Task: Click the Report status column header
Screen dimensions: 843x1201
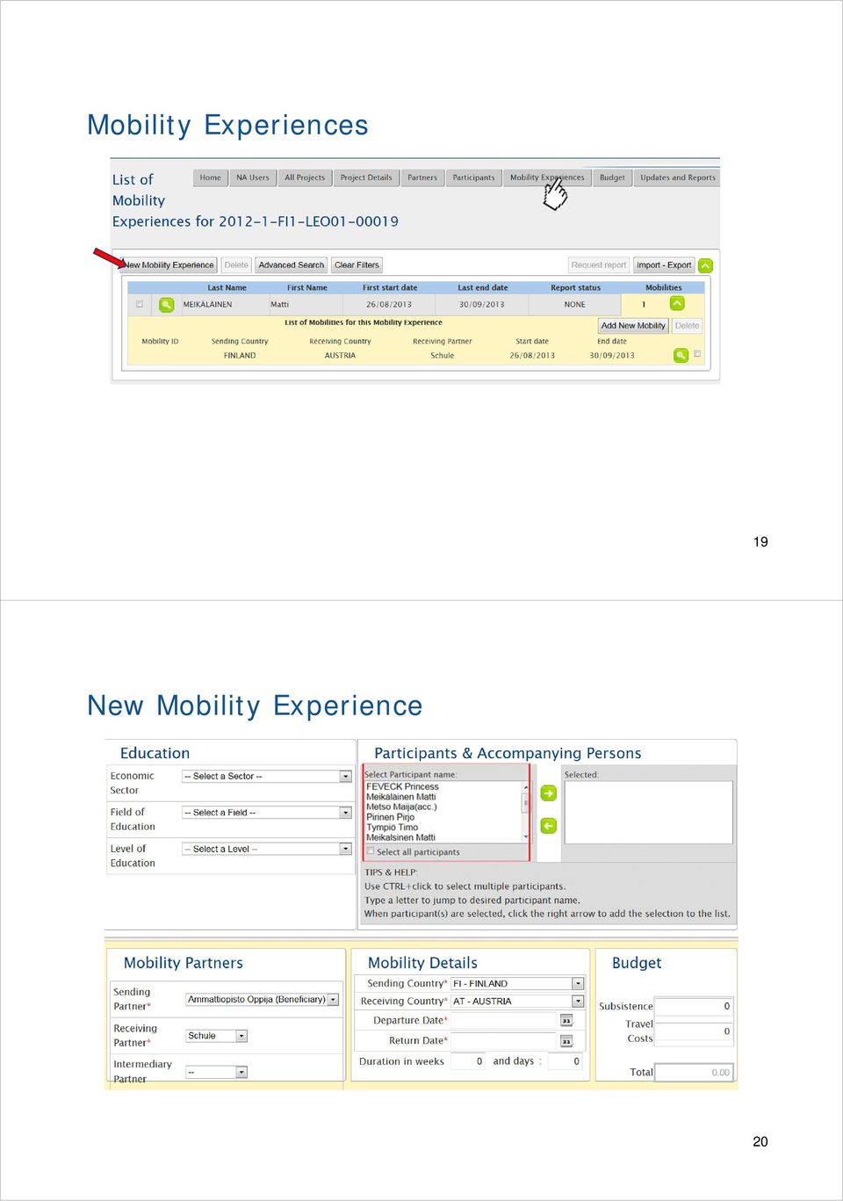Action: [576, 288]
